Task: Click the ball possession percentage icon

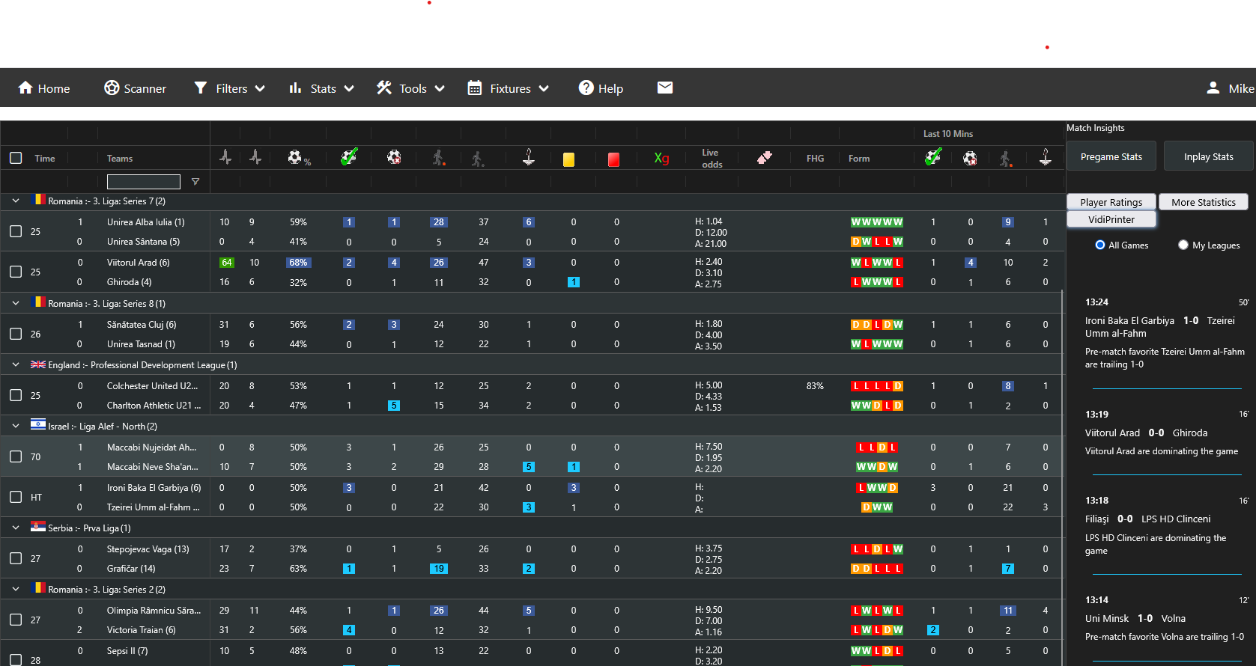Action: (x=298, y=158)
